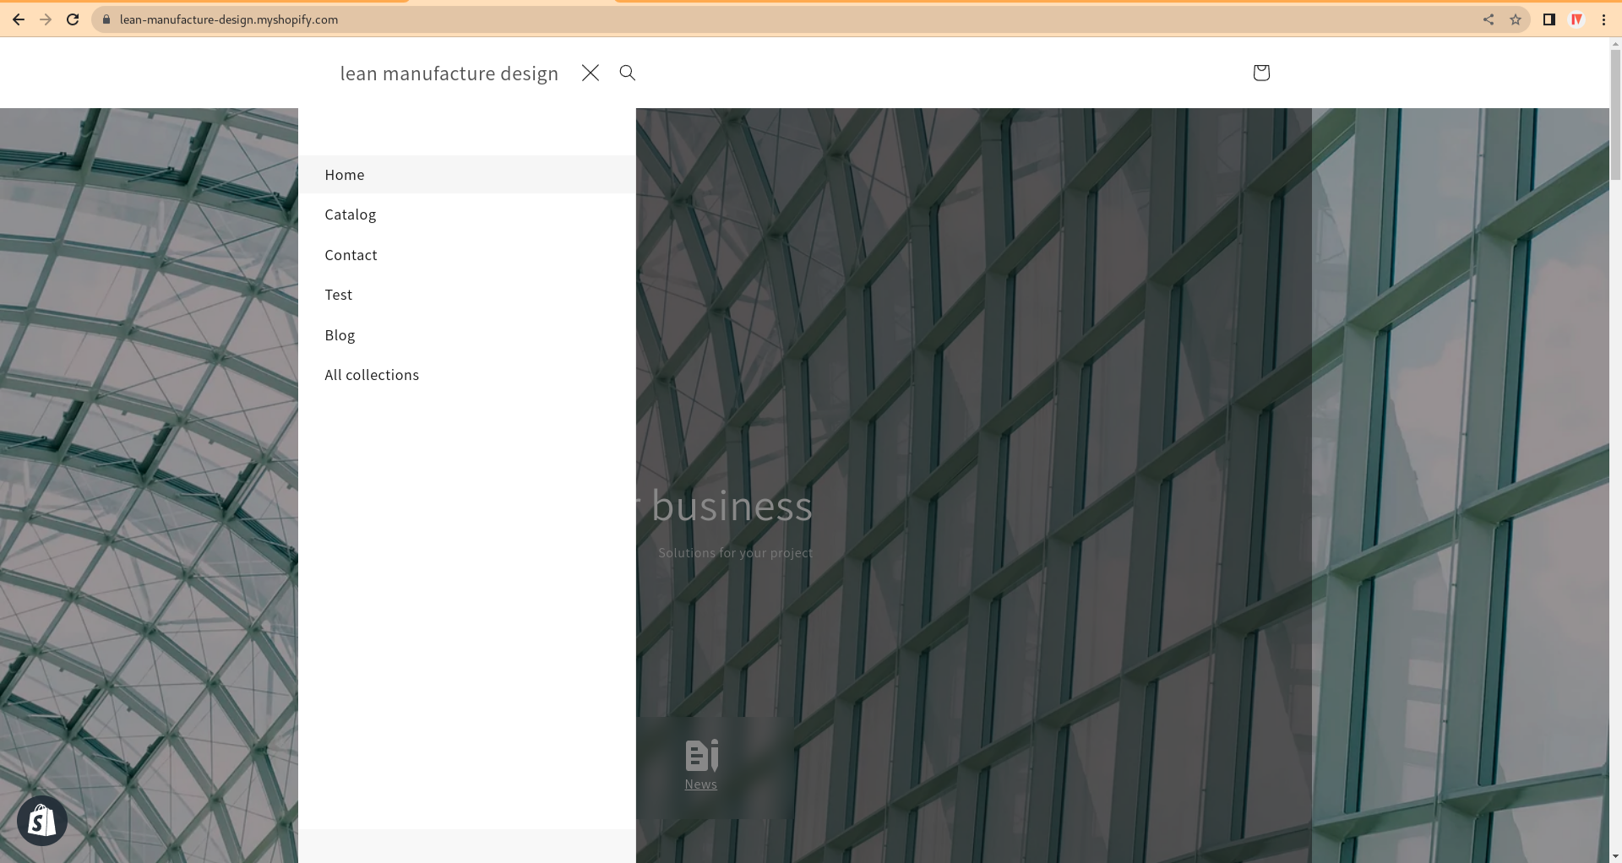This screenshot has width=1622, height=863.
Task: Reload the current page
Action: (x=72, y=19)
